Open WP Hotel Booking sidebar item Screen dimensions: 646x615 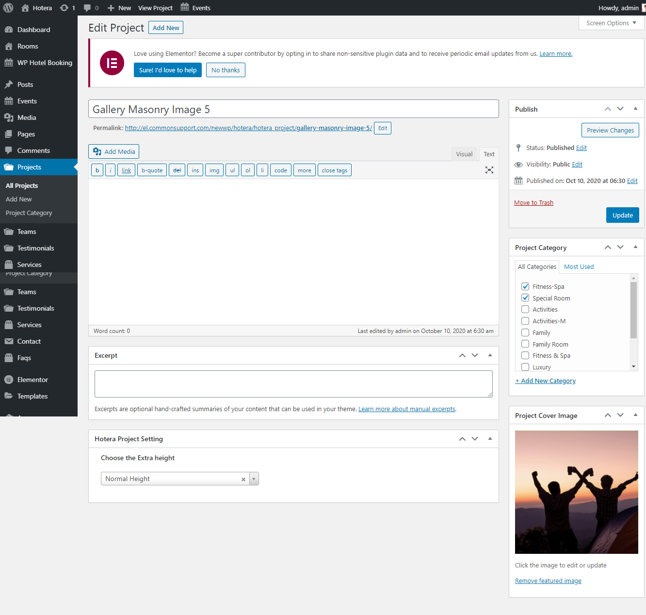click(45, 63)
